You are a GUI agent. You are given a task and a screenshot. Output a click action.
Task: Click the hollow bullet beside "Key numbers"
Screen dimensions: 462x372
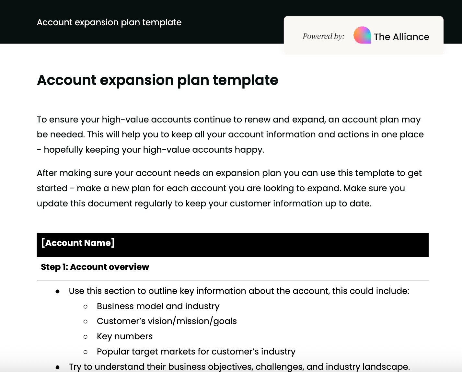(x=86, y=337)
